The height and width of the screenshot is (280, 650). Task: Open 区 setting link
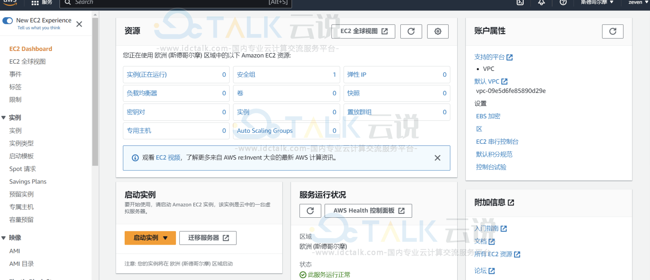point(479,129)
